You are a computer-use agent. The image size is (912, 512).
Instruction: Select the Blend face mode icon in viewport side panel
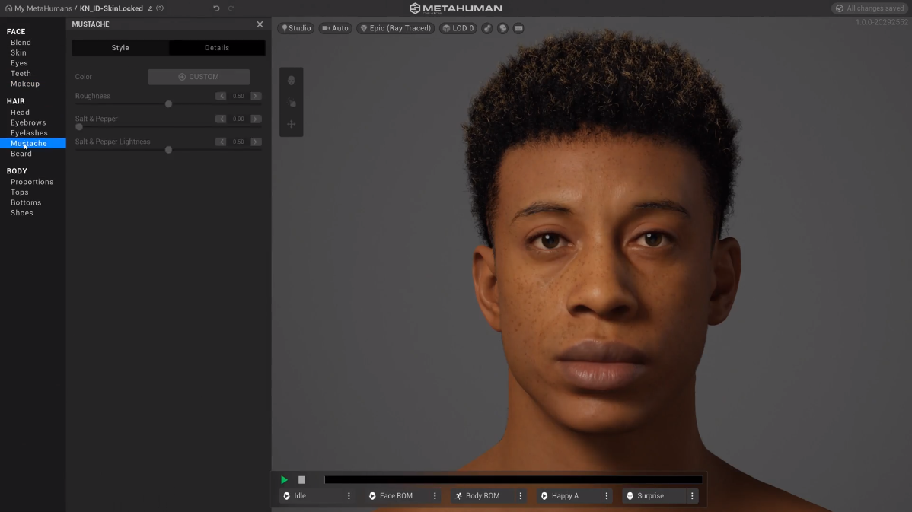pos(292,80)
